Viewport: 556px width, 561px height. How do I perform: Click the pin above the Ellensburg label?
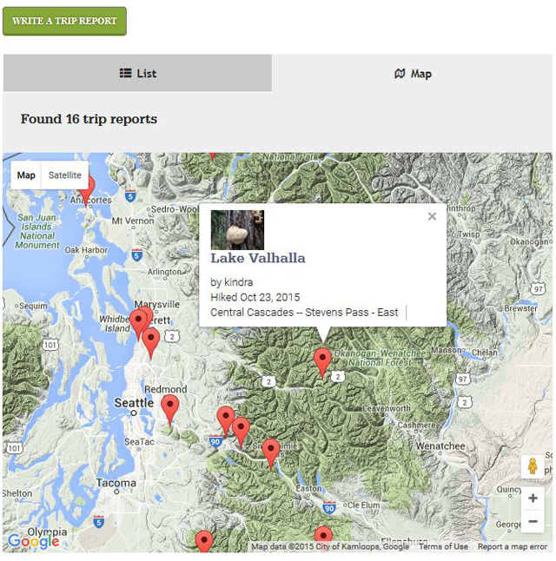coord(323,535)
